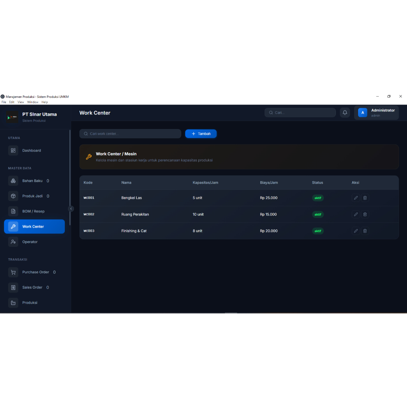Click the Rp 20.000 cost cell
407x407 pixels.
pyautogui.click(x=269, y=231)
